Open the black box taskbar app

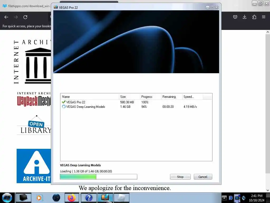(23, 198)
